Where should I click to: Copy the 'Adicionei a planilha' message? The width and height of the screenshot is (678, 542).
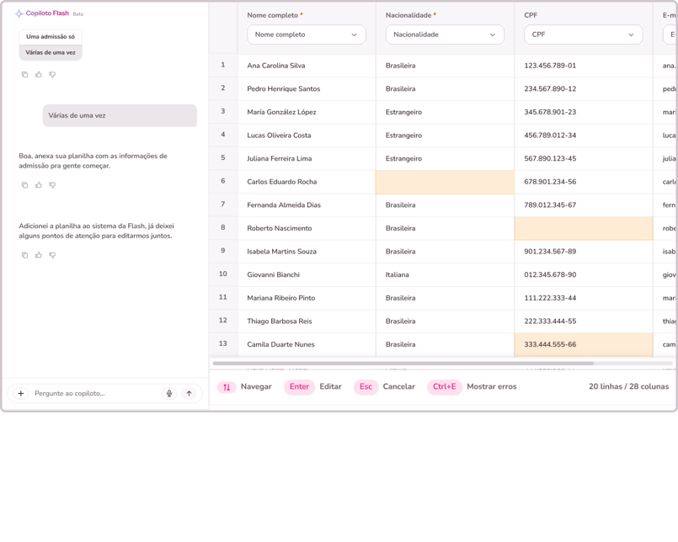(24, 255)
